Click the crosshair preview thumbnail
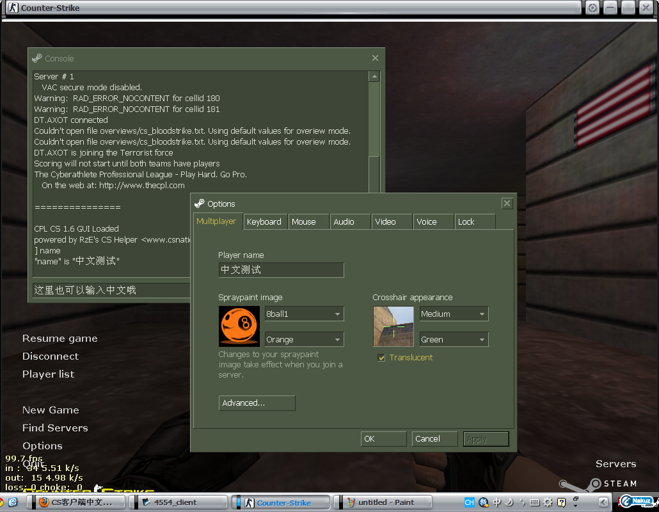659x512 pixels. click(393, 326)
